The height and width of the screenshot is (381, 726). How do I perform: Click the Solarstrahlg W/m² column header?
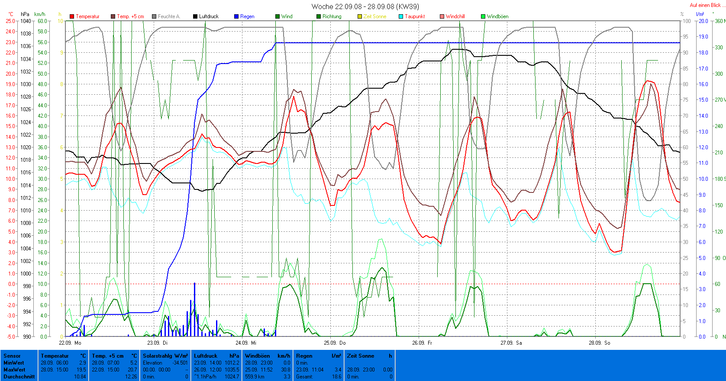pyautogui.click(x=165, y=356)
